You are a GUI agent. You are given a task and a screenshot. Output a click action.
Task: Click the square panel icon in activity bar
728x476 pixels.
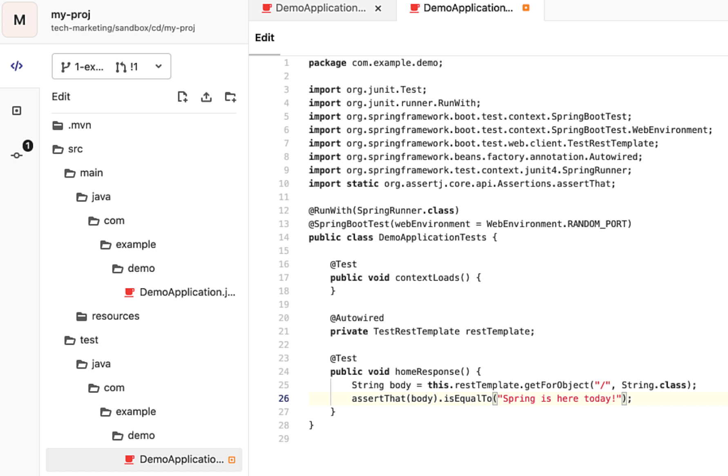tap(17, 110)
